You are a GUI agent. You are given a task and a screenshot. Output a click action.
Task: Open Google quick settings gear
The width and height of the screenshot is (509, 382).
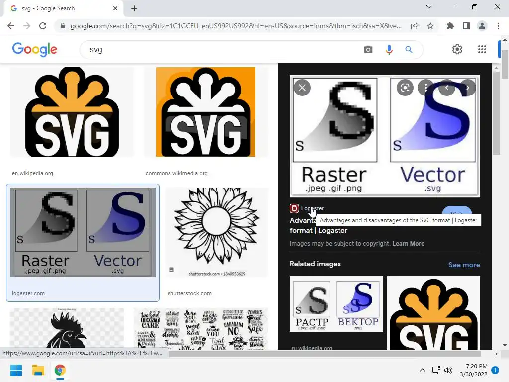coord(457,49)
